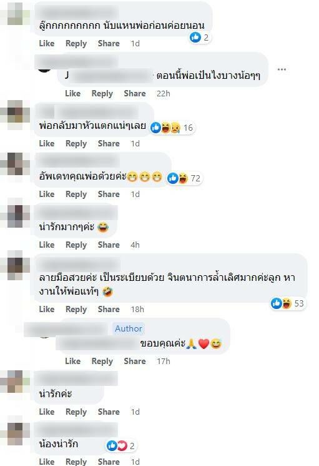Share the comment with 16 reactions
Screen dimensions: 319x466
coord(109,143)
